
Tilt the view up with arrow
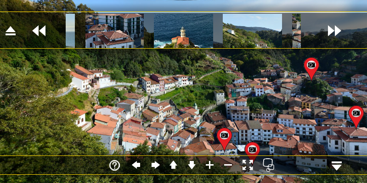[x=173, y=165]
